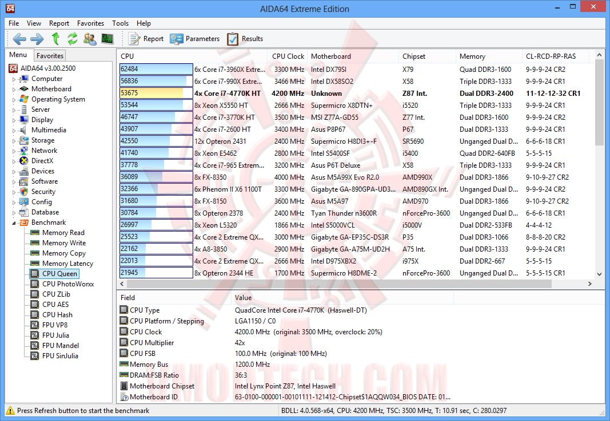Select the Memory Read benchmark icon
610x421 pixels.
(x=35, y=232)
